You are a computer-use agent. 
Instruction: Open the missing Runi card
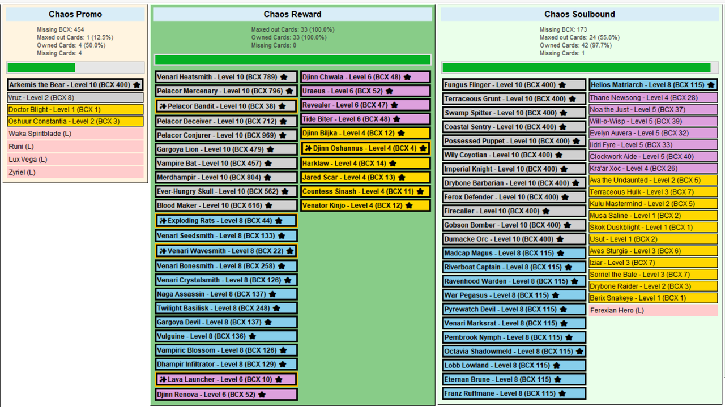[75, 147]
